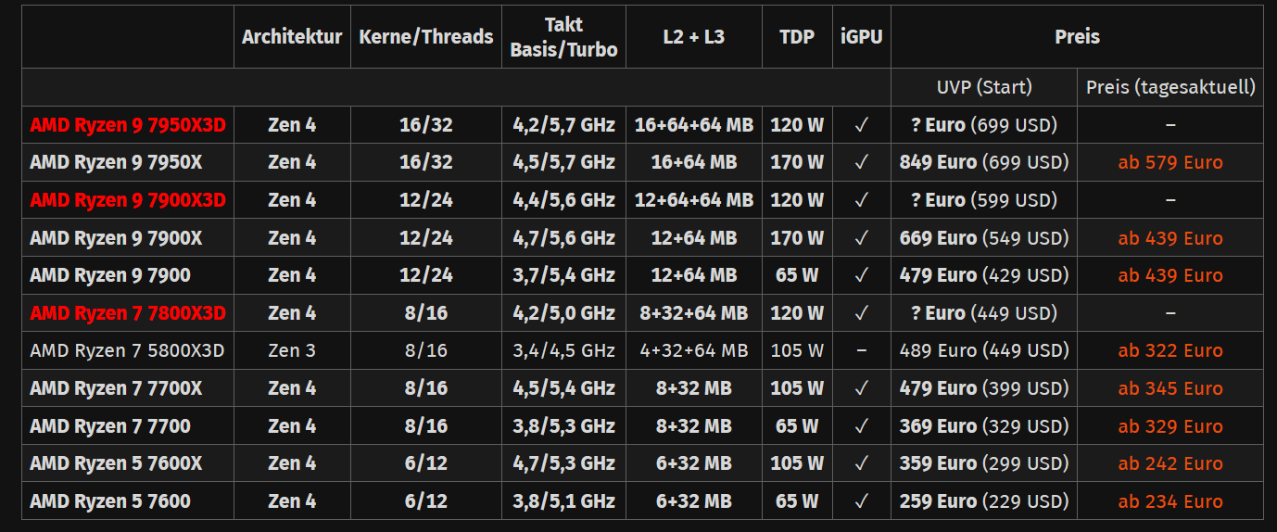
Task: Click the 'ab 234 Euro' price link
Action: click(x=1170, y=501)
